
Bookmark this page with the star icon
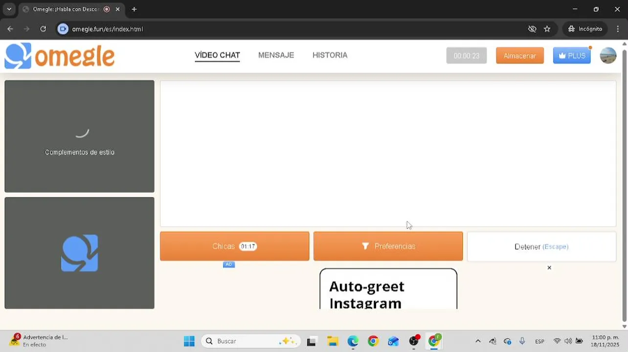coord(547,29)
